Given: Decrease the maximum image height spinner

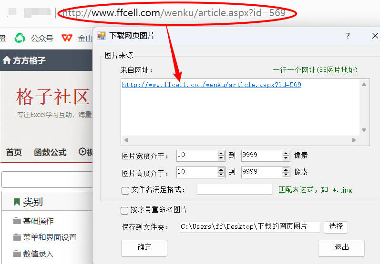Looking at the screenshot, I should pos(286,174).
